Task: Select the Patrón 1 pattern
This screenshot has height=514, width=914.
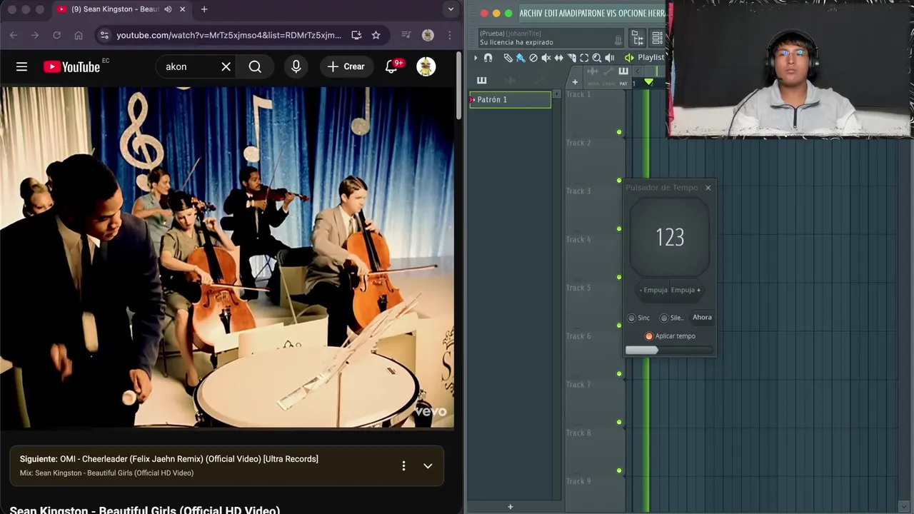Action: (x=510, y=100)
